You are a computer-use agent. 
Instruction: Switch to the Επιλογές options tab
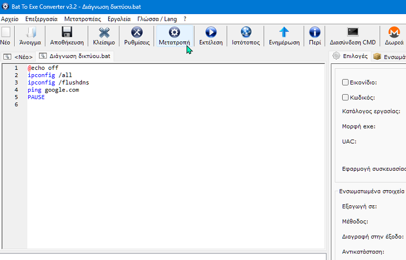350,56
